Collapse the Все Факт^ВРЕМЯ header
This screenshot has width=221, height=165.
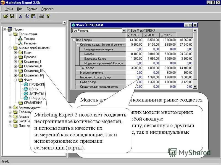(x=128, y=31)
